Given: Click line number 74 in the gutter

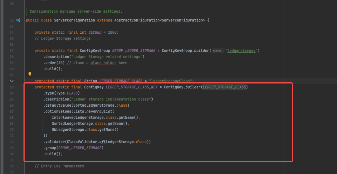Looking at the screenshot, I should point(12,154).
